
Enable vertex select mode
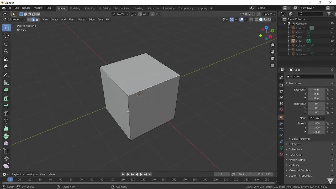(29, 19)
